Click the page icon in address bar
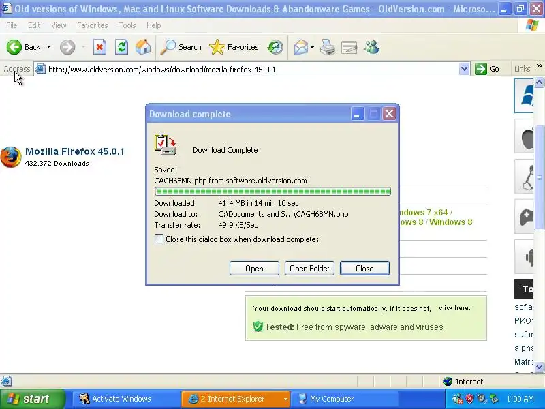545x409 pixels. 40,69
